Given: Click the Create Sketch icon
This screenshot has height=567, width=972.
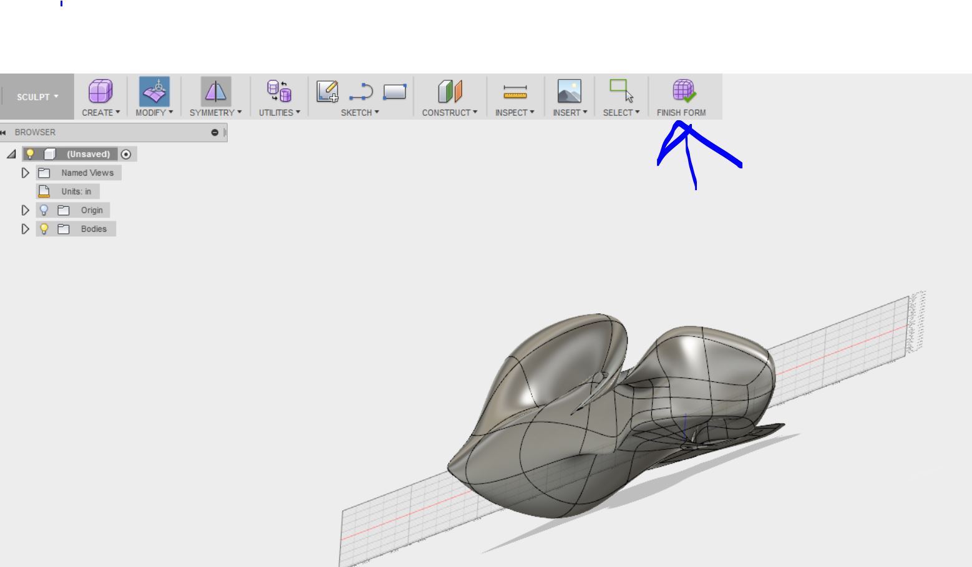Looking at the screenshot, I should coord(328,91).
